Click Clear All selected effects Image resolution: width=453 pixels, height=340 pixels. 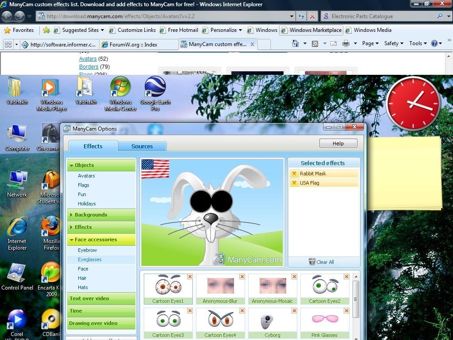coord(322,262)
